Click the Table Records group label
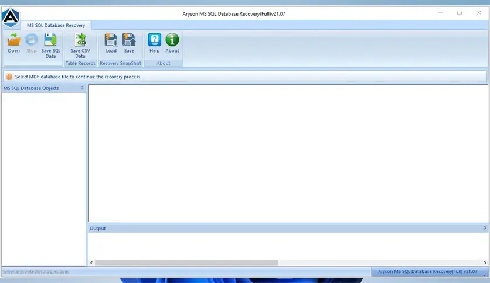Screen dimensions: 490x283 (x=80, y=63)
